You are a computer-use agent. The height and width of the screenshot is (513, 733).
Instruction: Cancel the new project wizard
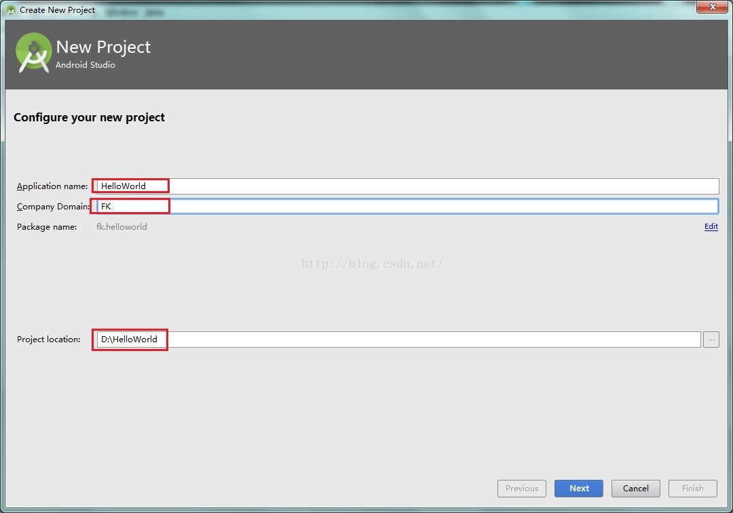pyautogui.click(x=636, y=488)
